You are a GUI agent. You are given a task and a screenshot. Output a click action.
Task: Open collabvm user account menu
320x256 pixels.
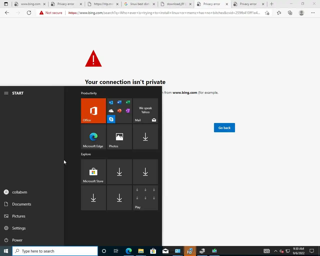coord(32,192)
